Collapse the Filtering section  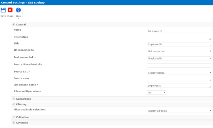pos(14,104)
